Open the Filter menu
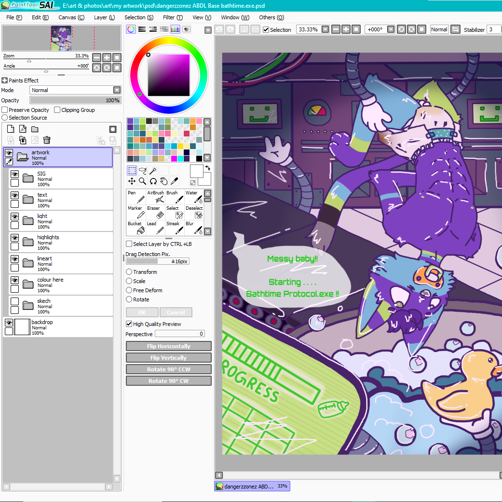Viewport: 502px width, 502px height. coord(173,17)
